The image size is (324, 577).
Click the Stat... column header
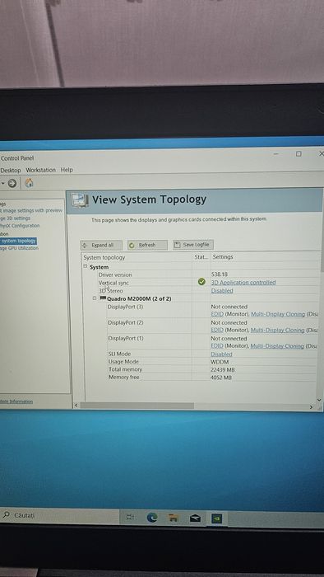[201, 257]
